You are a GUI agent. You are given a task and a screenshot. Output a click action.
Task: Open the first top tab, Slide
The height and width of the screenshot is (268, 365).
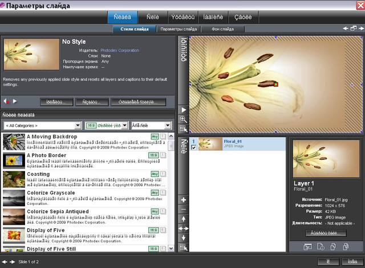pos(123,17)
